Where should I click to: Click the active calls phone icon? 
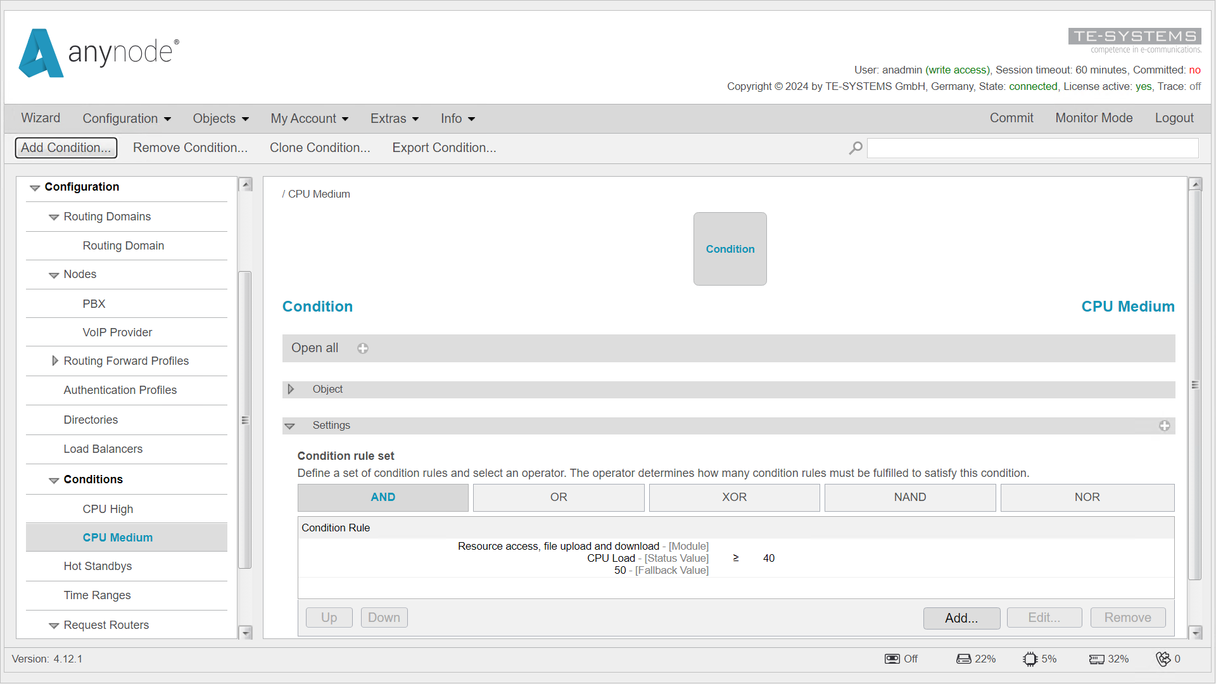pos(1164,659)
